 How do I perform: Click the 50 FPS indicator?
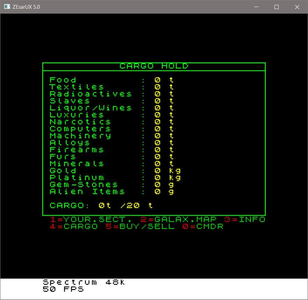63,289
